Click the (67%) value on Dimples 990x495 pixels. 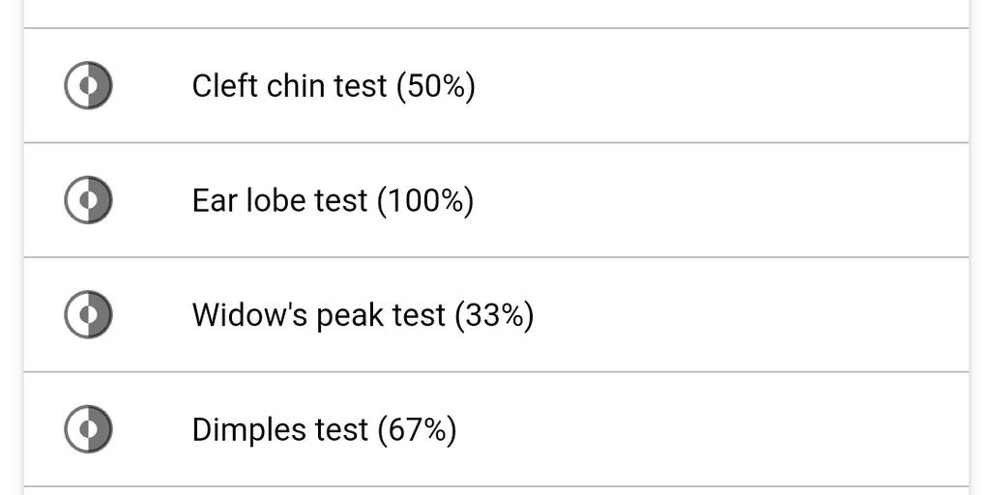click(x=417, y=429)
